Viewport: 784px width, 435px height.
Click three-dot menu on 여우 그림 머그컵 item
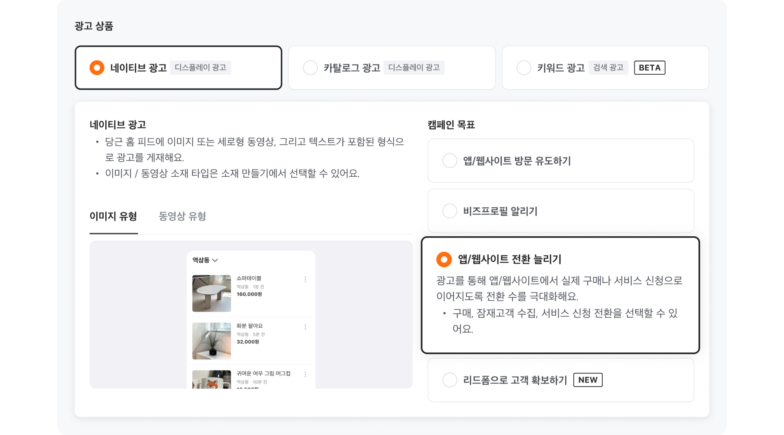tap(305, 374)
